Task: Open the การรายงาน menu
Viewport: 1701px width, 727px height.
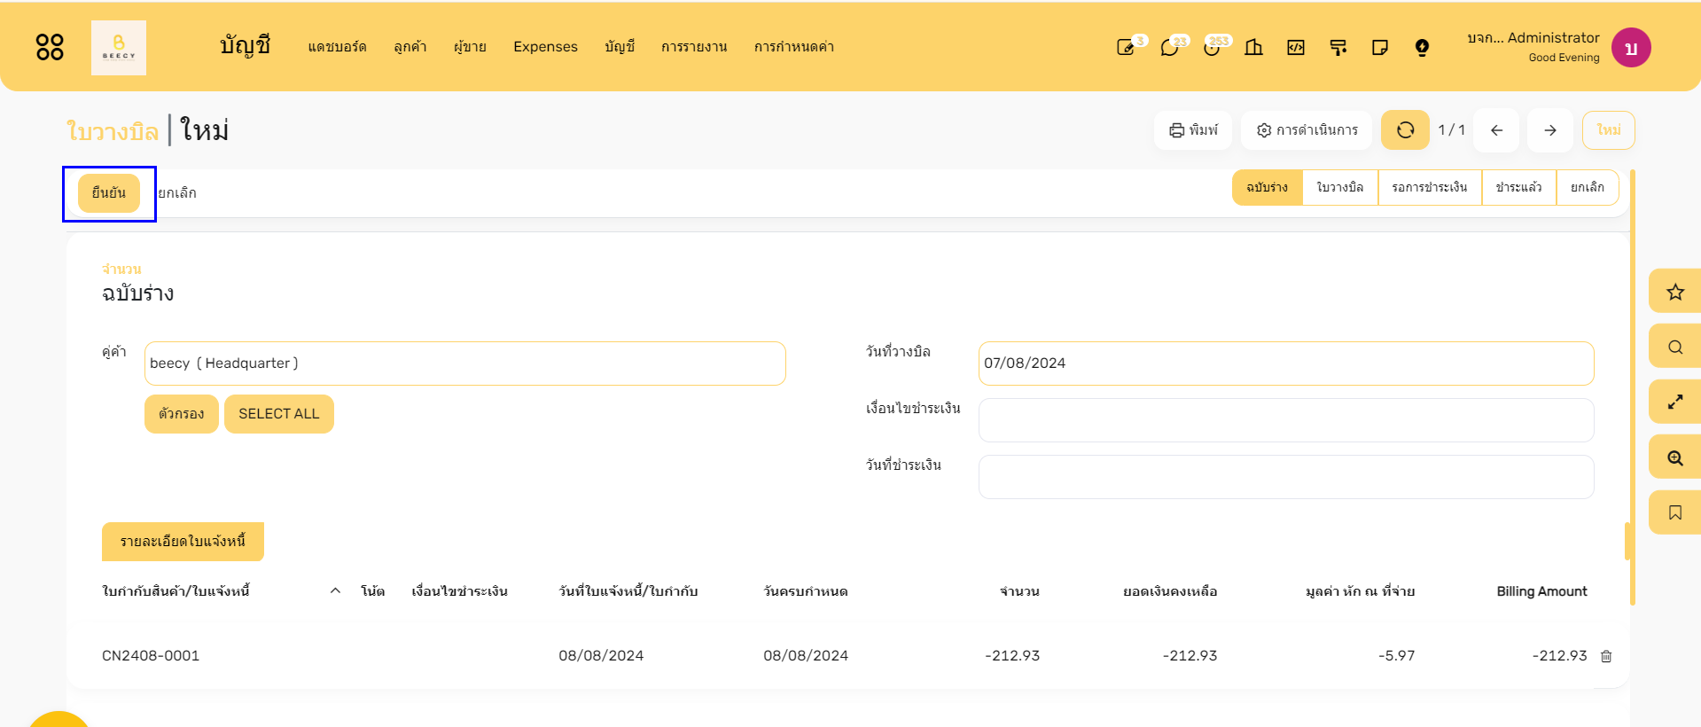Action: [x=694, y=47]
